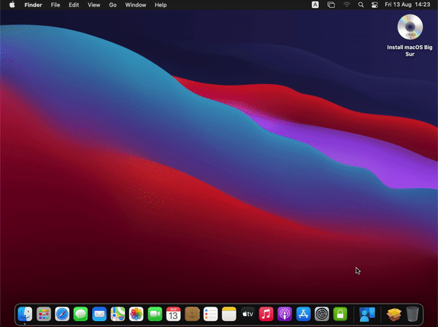Screen dimensions: 438x327
Task: Open the File menu
Action: pyautogui.click(x=55, y=4)
